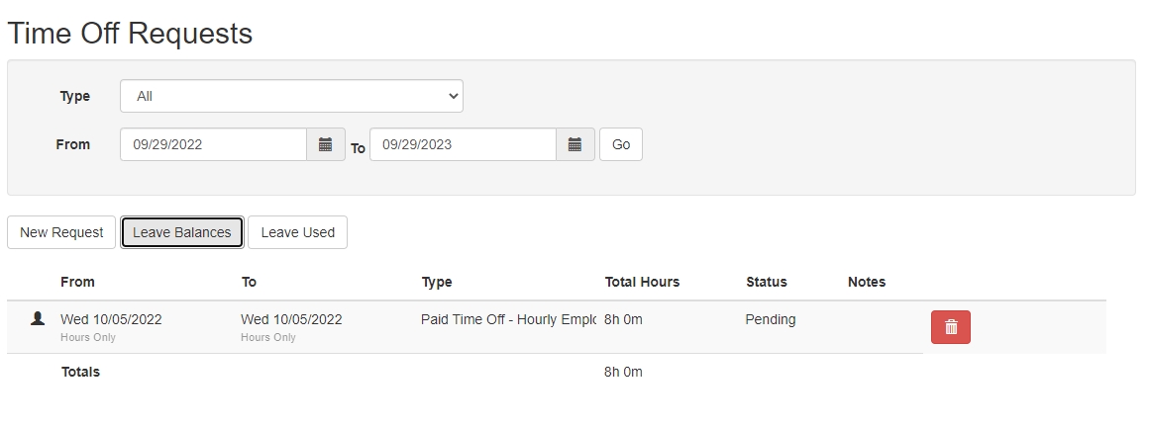Create a New Request
Viewport: 1149px width, 427px height.
[x=61, y=232]
